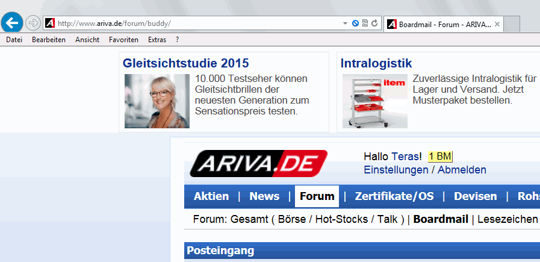Click the blue blocked-content icon in the address bar

(x=355, y=23)
